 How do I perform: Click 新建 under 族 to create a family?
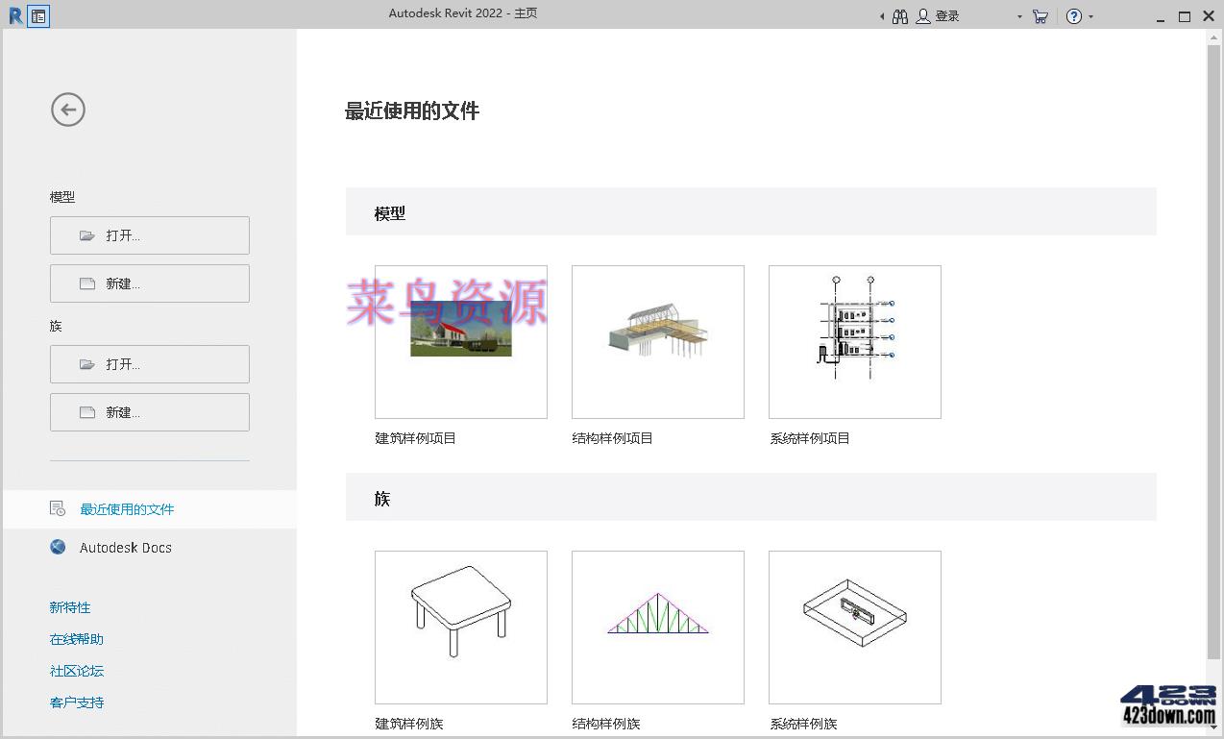pos(149,411)
